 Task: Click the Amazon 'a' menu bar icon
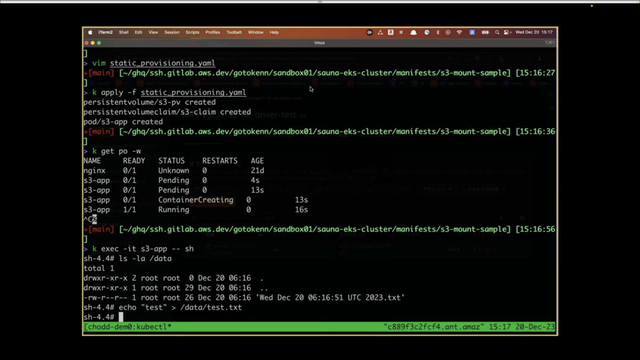coord(390,32)
